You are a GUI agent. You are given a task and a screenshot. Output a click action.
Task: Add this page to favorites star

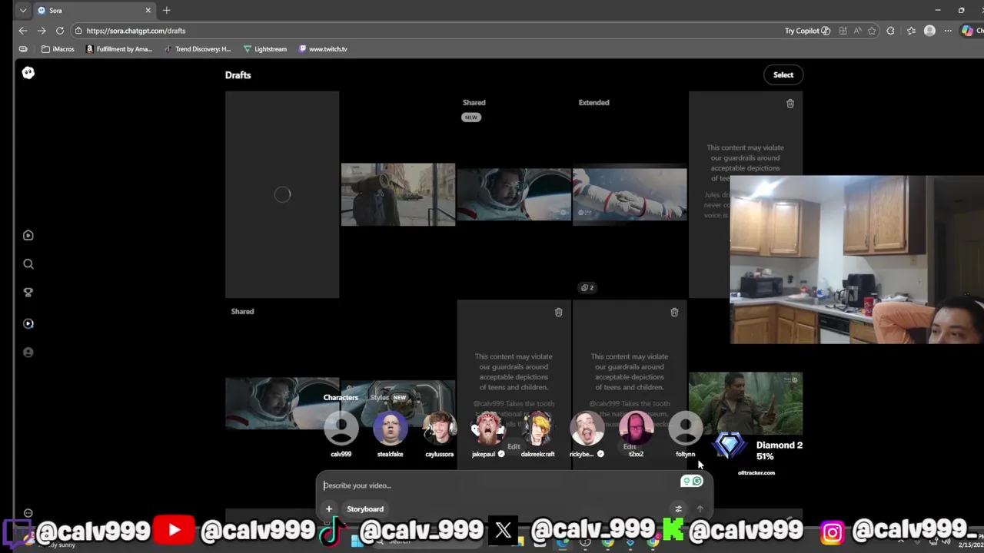click(872, 31)
